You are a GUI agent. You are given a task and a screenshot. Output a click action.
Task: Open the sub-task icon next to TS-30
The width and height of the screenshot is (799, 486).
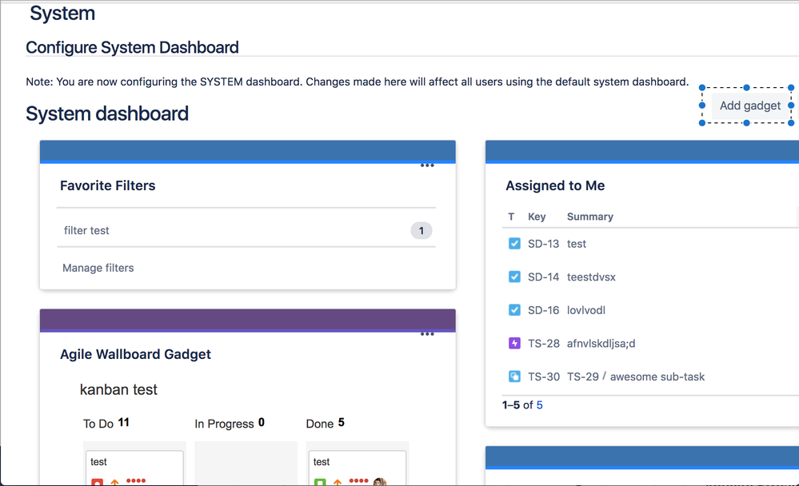point(514,376)
